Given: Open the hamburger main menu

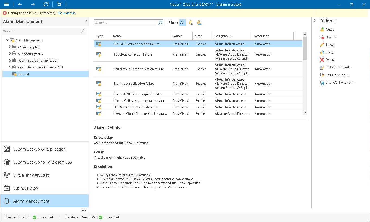Looking at the screenshot, I should [x=7, y=4].
